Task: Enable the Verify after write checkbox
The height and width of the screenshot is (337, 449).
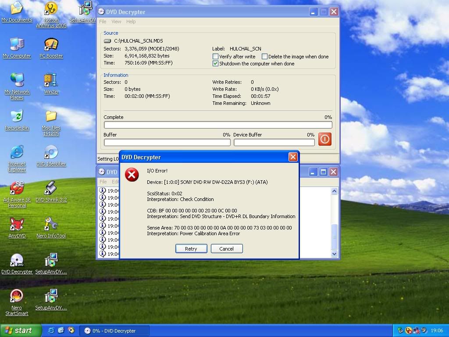Action: pos(215,57)
